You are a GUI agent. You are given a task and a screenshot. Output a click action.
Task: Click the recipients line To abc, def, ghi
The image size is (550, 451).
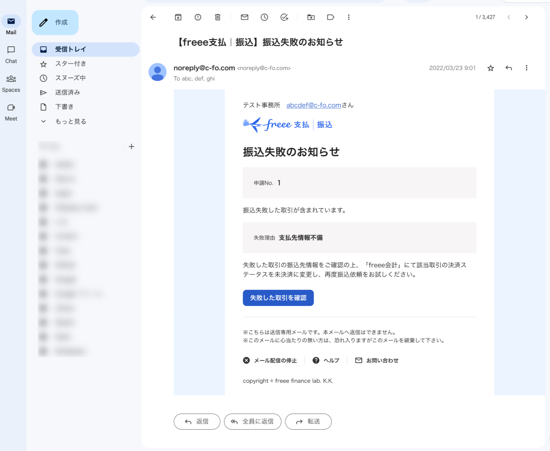pos(194,79)
